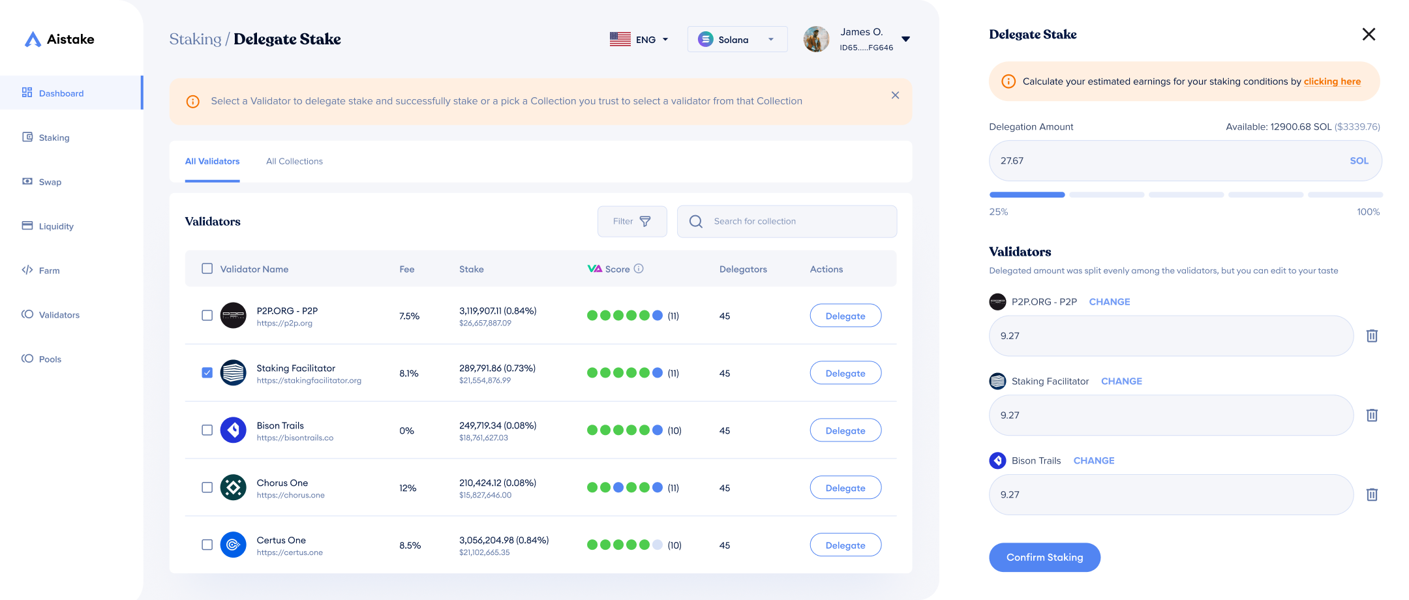Screen dimensions: 1409x600
Task: Toggle select-all Validator Name checkbox
Action: (x=207, y=269)
